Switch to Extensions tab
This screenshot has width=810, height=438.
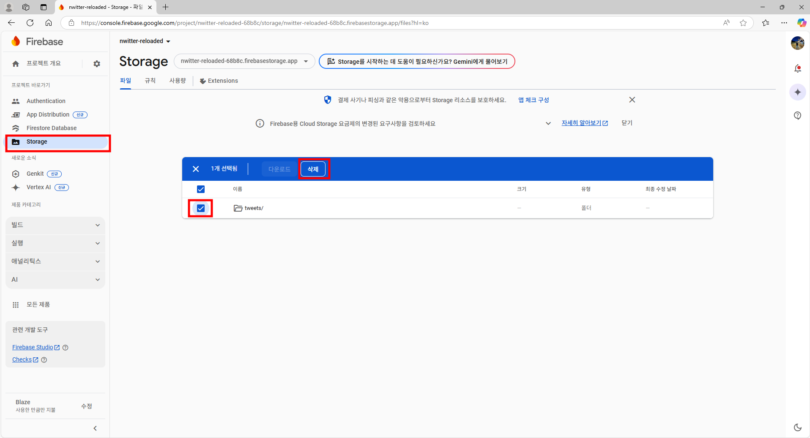click(x=219, y=81)
